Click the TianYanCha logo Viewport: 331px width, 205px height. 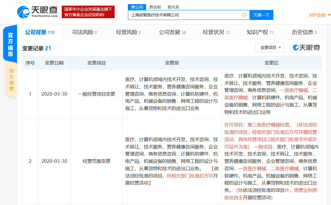[37, 12]
